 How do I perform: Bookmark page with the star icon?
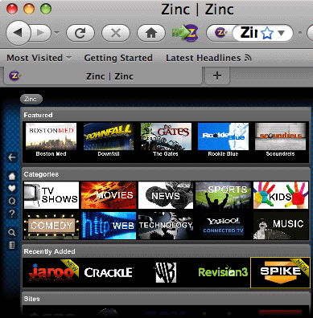pos(266,34)
